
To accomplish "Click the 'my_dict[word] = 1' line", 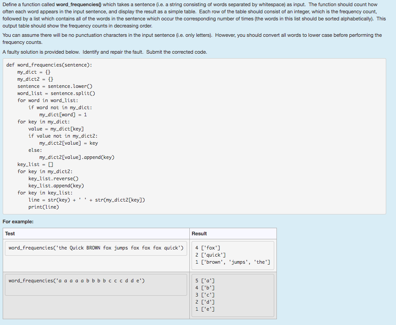I will 63,115.
